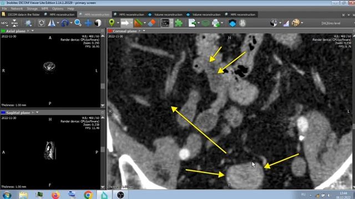The width and height of the screenshot is (355, 199).
Task: Open dropdown arrow beside green pin tool
Action: point(118,23)
